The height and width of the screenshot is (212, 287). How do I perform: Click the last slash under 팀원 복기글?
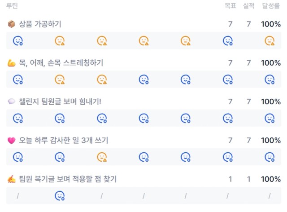270,196
